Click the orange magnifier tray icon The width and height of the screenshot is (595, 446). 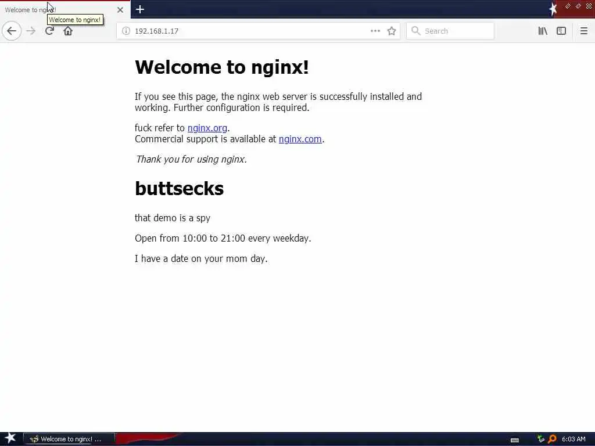[x=552, y=439]
